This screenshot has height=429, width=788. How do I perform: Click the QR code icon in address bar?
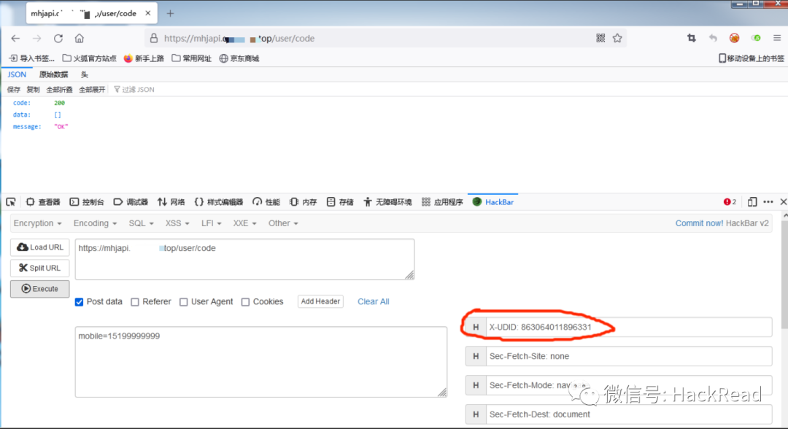pyautogui.click(x=600, y=38)
